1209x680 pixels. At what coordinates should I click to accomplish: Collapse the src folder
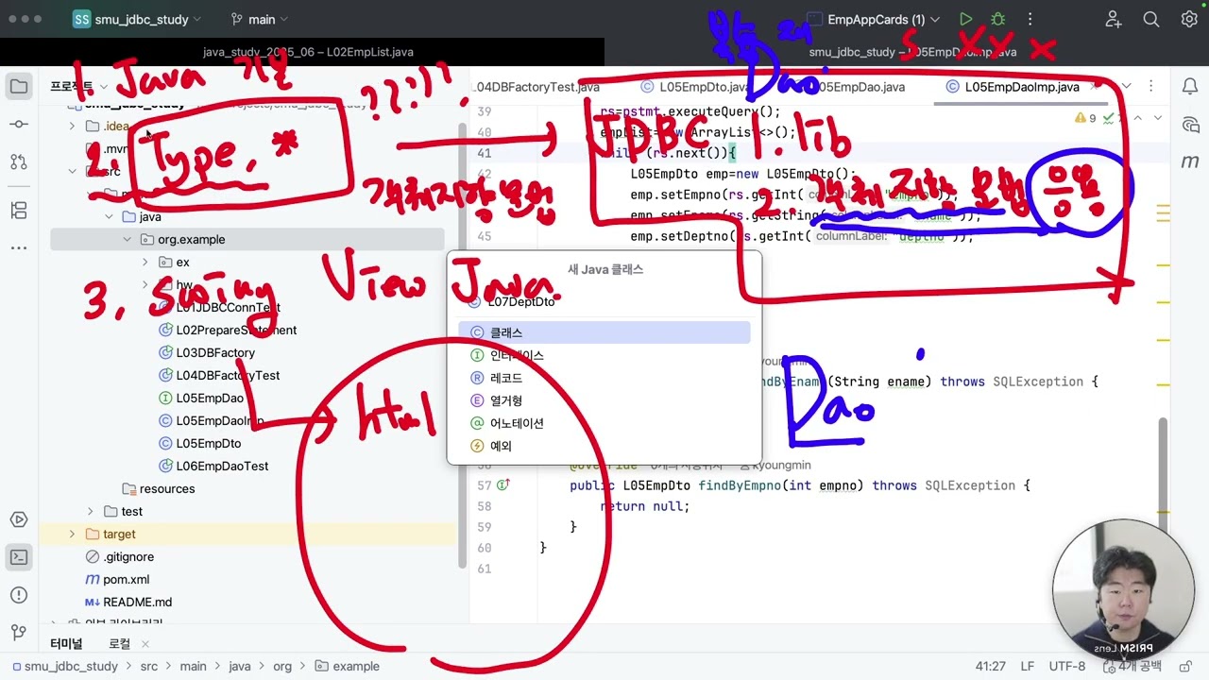(72, 172)
